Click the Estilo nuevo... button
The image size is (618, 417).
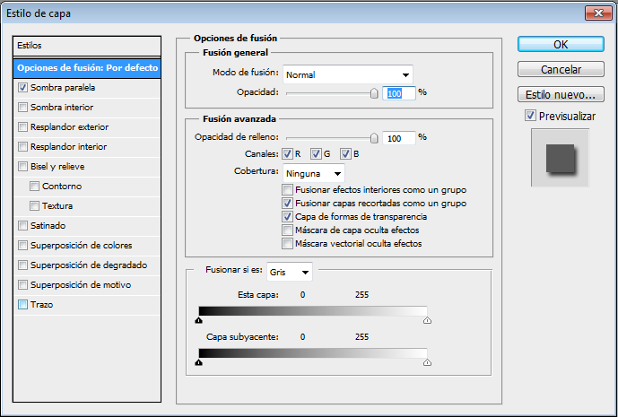coord(561,94)
